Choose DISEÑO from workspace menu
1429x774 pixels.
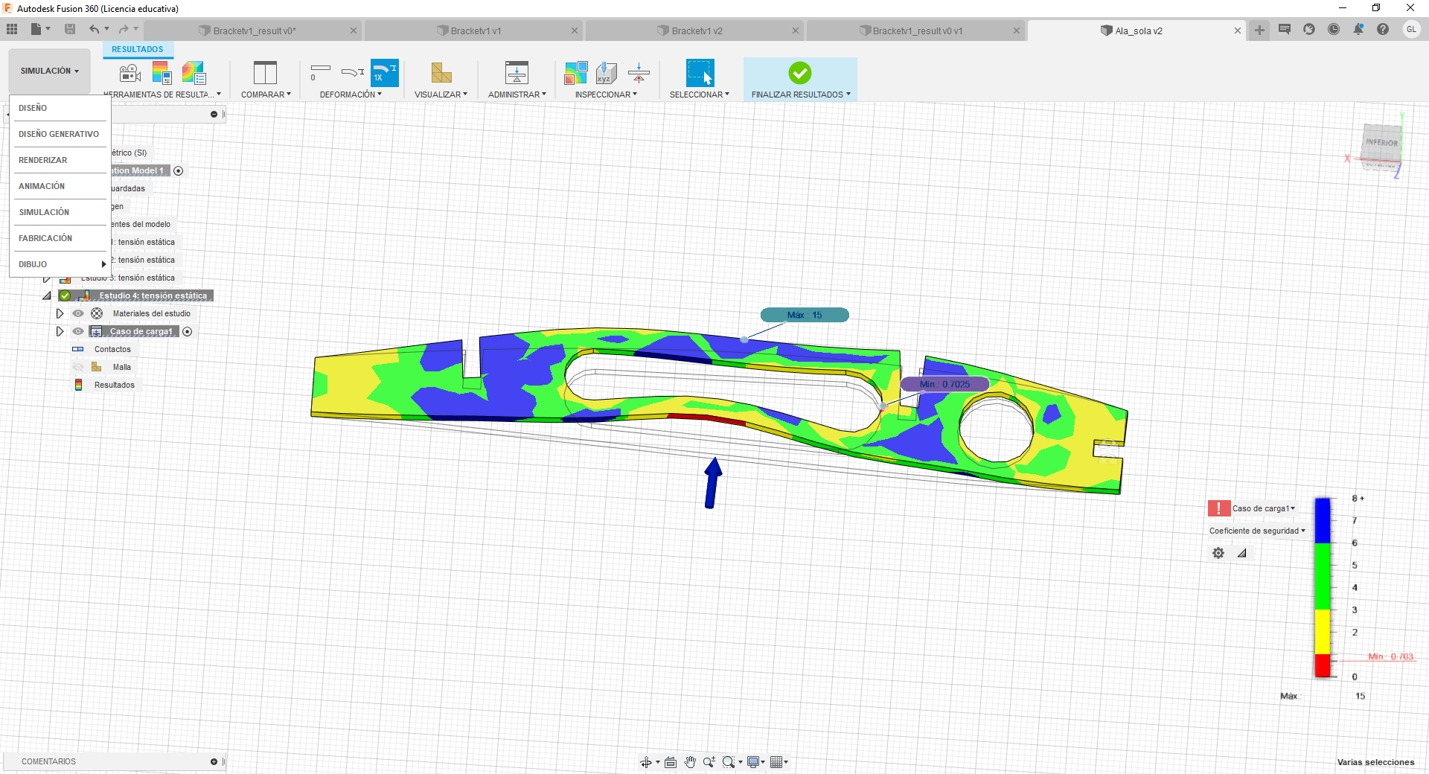(60, 108)
